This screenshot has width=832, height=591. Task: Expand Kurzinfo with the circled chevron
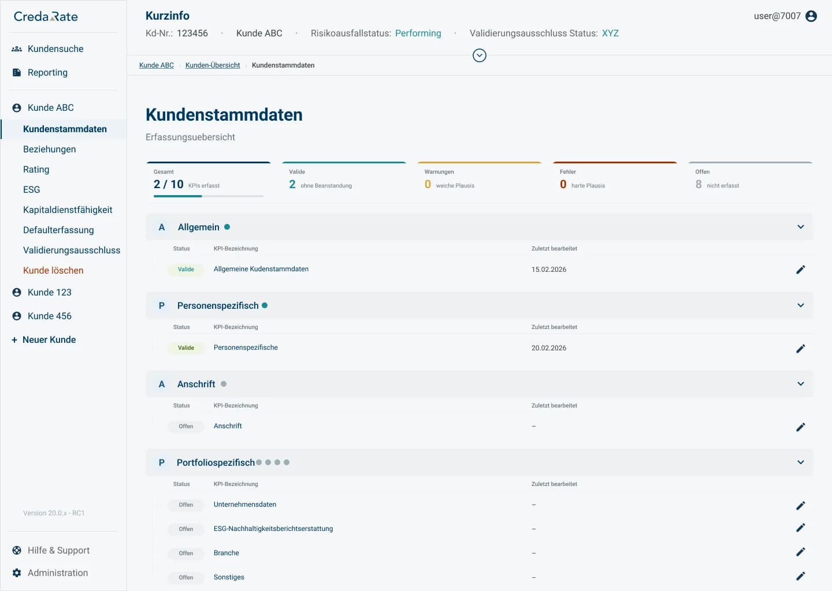point(480,55)
